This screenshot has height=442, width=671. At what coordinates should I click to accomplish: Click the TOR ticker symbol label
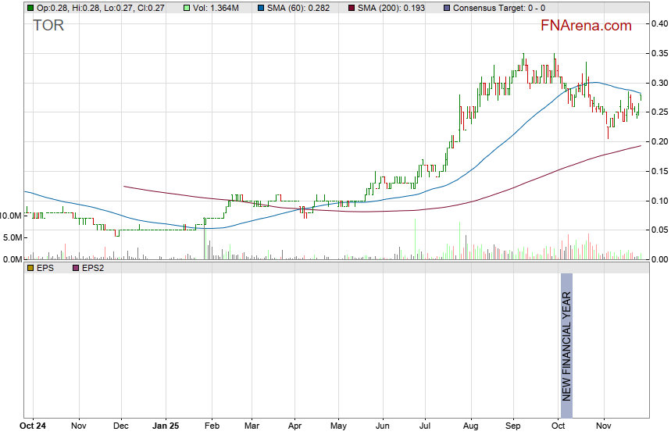pos(48,26)
